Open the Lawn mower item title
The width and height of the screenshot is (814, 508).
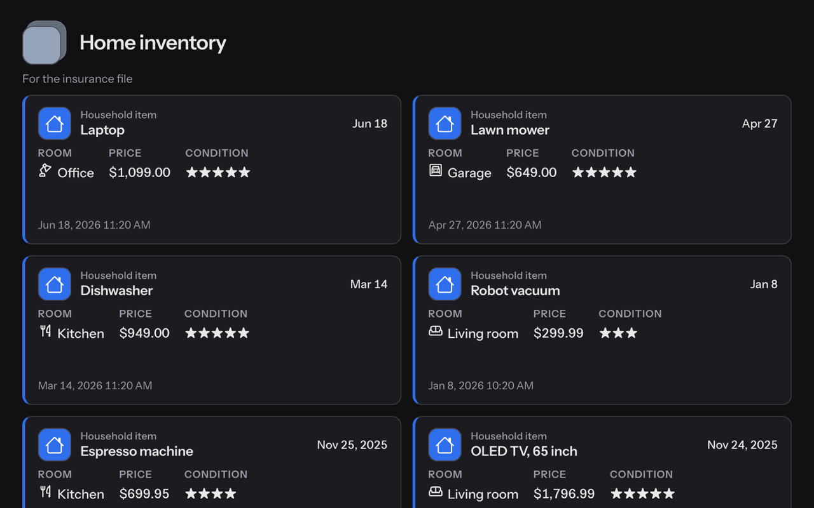coord(510,130)
